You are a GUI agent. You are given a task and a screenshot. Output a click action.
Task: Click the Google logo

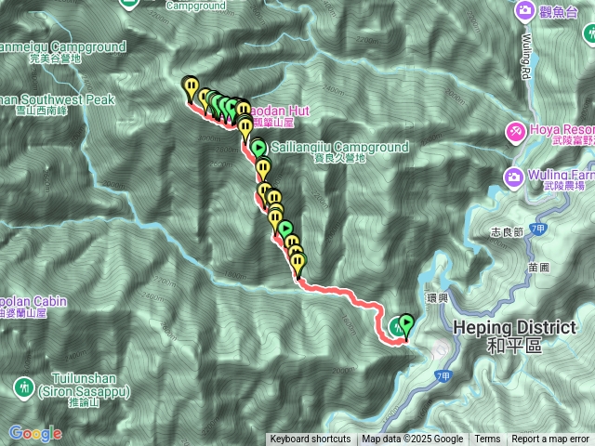35,433
